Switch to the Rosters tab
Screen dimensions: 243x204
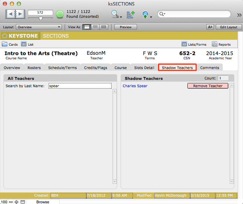34,68
